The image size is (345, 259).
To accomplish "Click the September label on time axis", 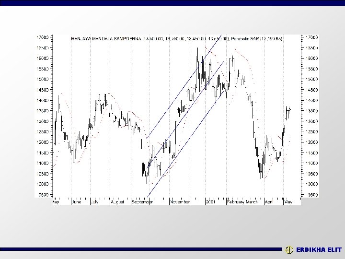I will (142, 202).
